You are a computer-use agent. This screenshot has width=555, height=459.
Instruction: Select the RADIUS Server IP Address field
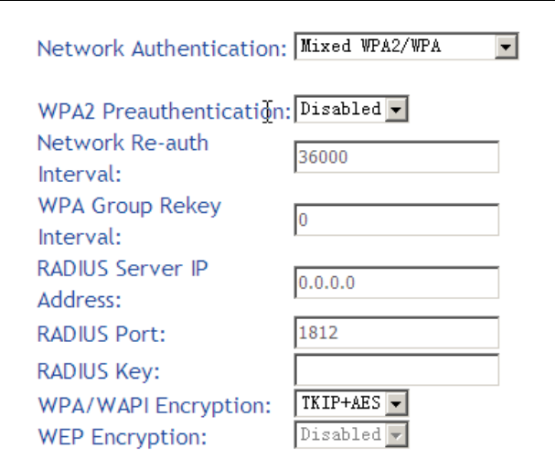(x=397, y=283)
